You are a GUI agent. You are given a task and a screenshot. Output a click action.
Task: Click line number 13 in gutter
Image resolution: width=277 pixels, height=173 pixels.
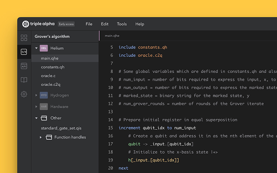111,112
